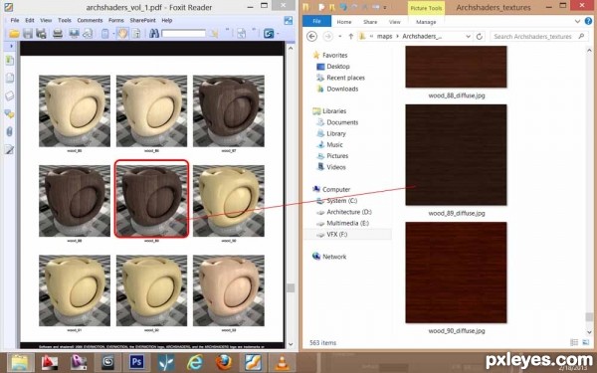Viewport: 597px width, 373px height.
Task: Open recent locations dropdown in Explorer
Action: pos(339,37)
